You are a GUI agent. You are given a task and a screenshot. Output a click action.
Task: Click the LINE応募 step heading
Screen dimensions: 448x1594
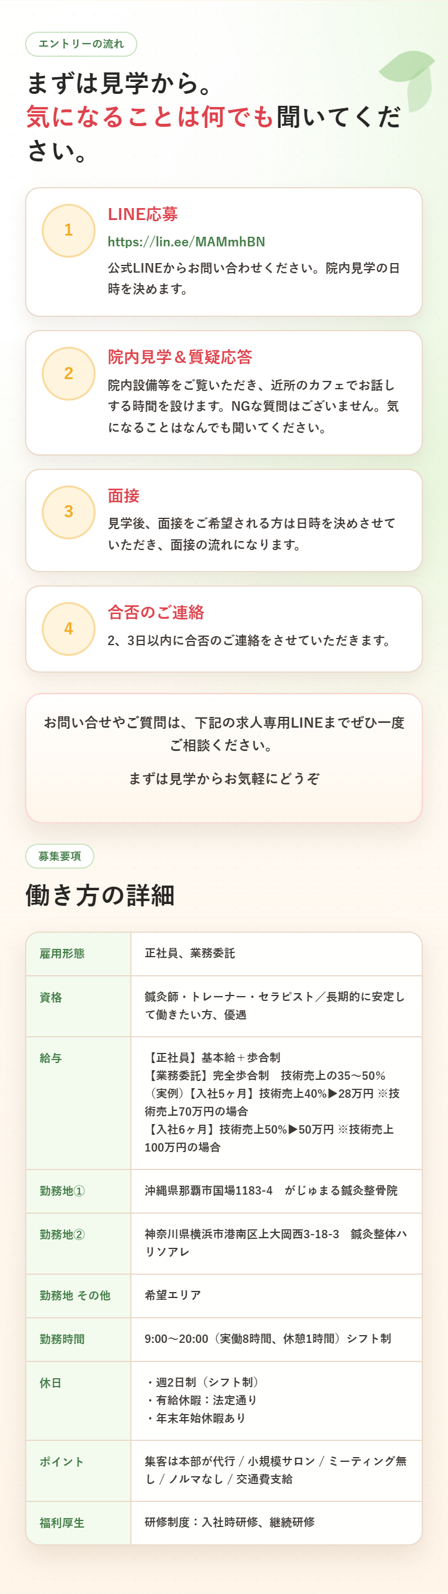coord(143,214)
